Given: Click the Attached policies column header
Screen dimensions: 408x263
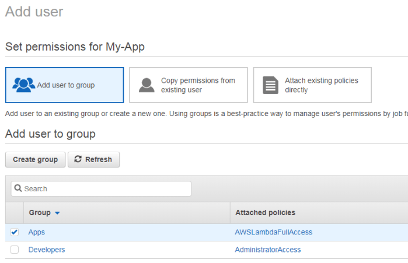Looking at the screenshot, I should [x=265, y=213].
